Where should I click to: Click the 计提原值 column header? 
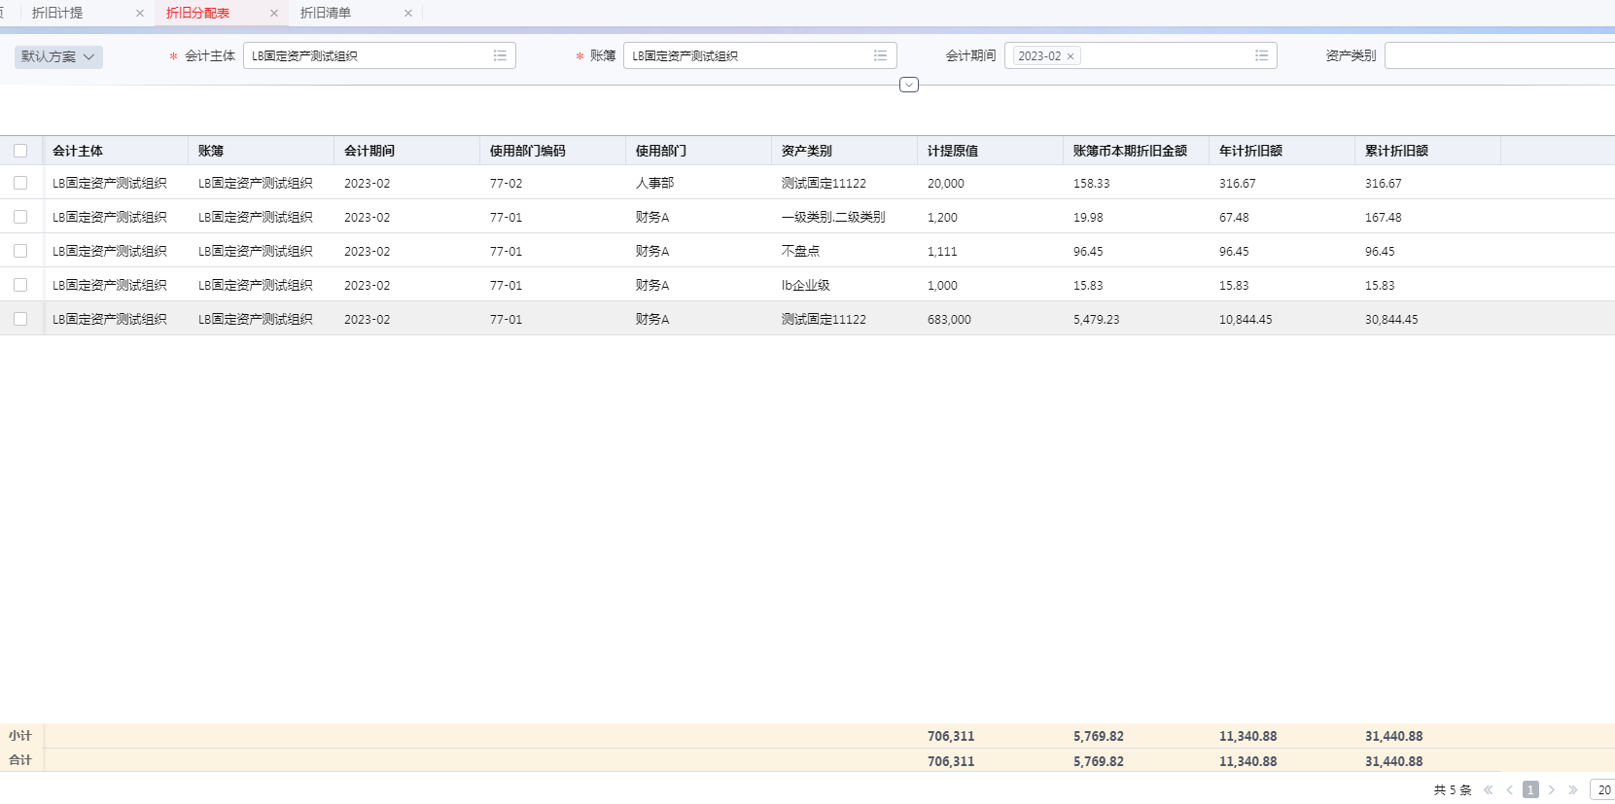(x=953, y=151)
